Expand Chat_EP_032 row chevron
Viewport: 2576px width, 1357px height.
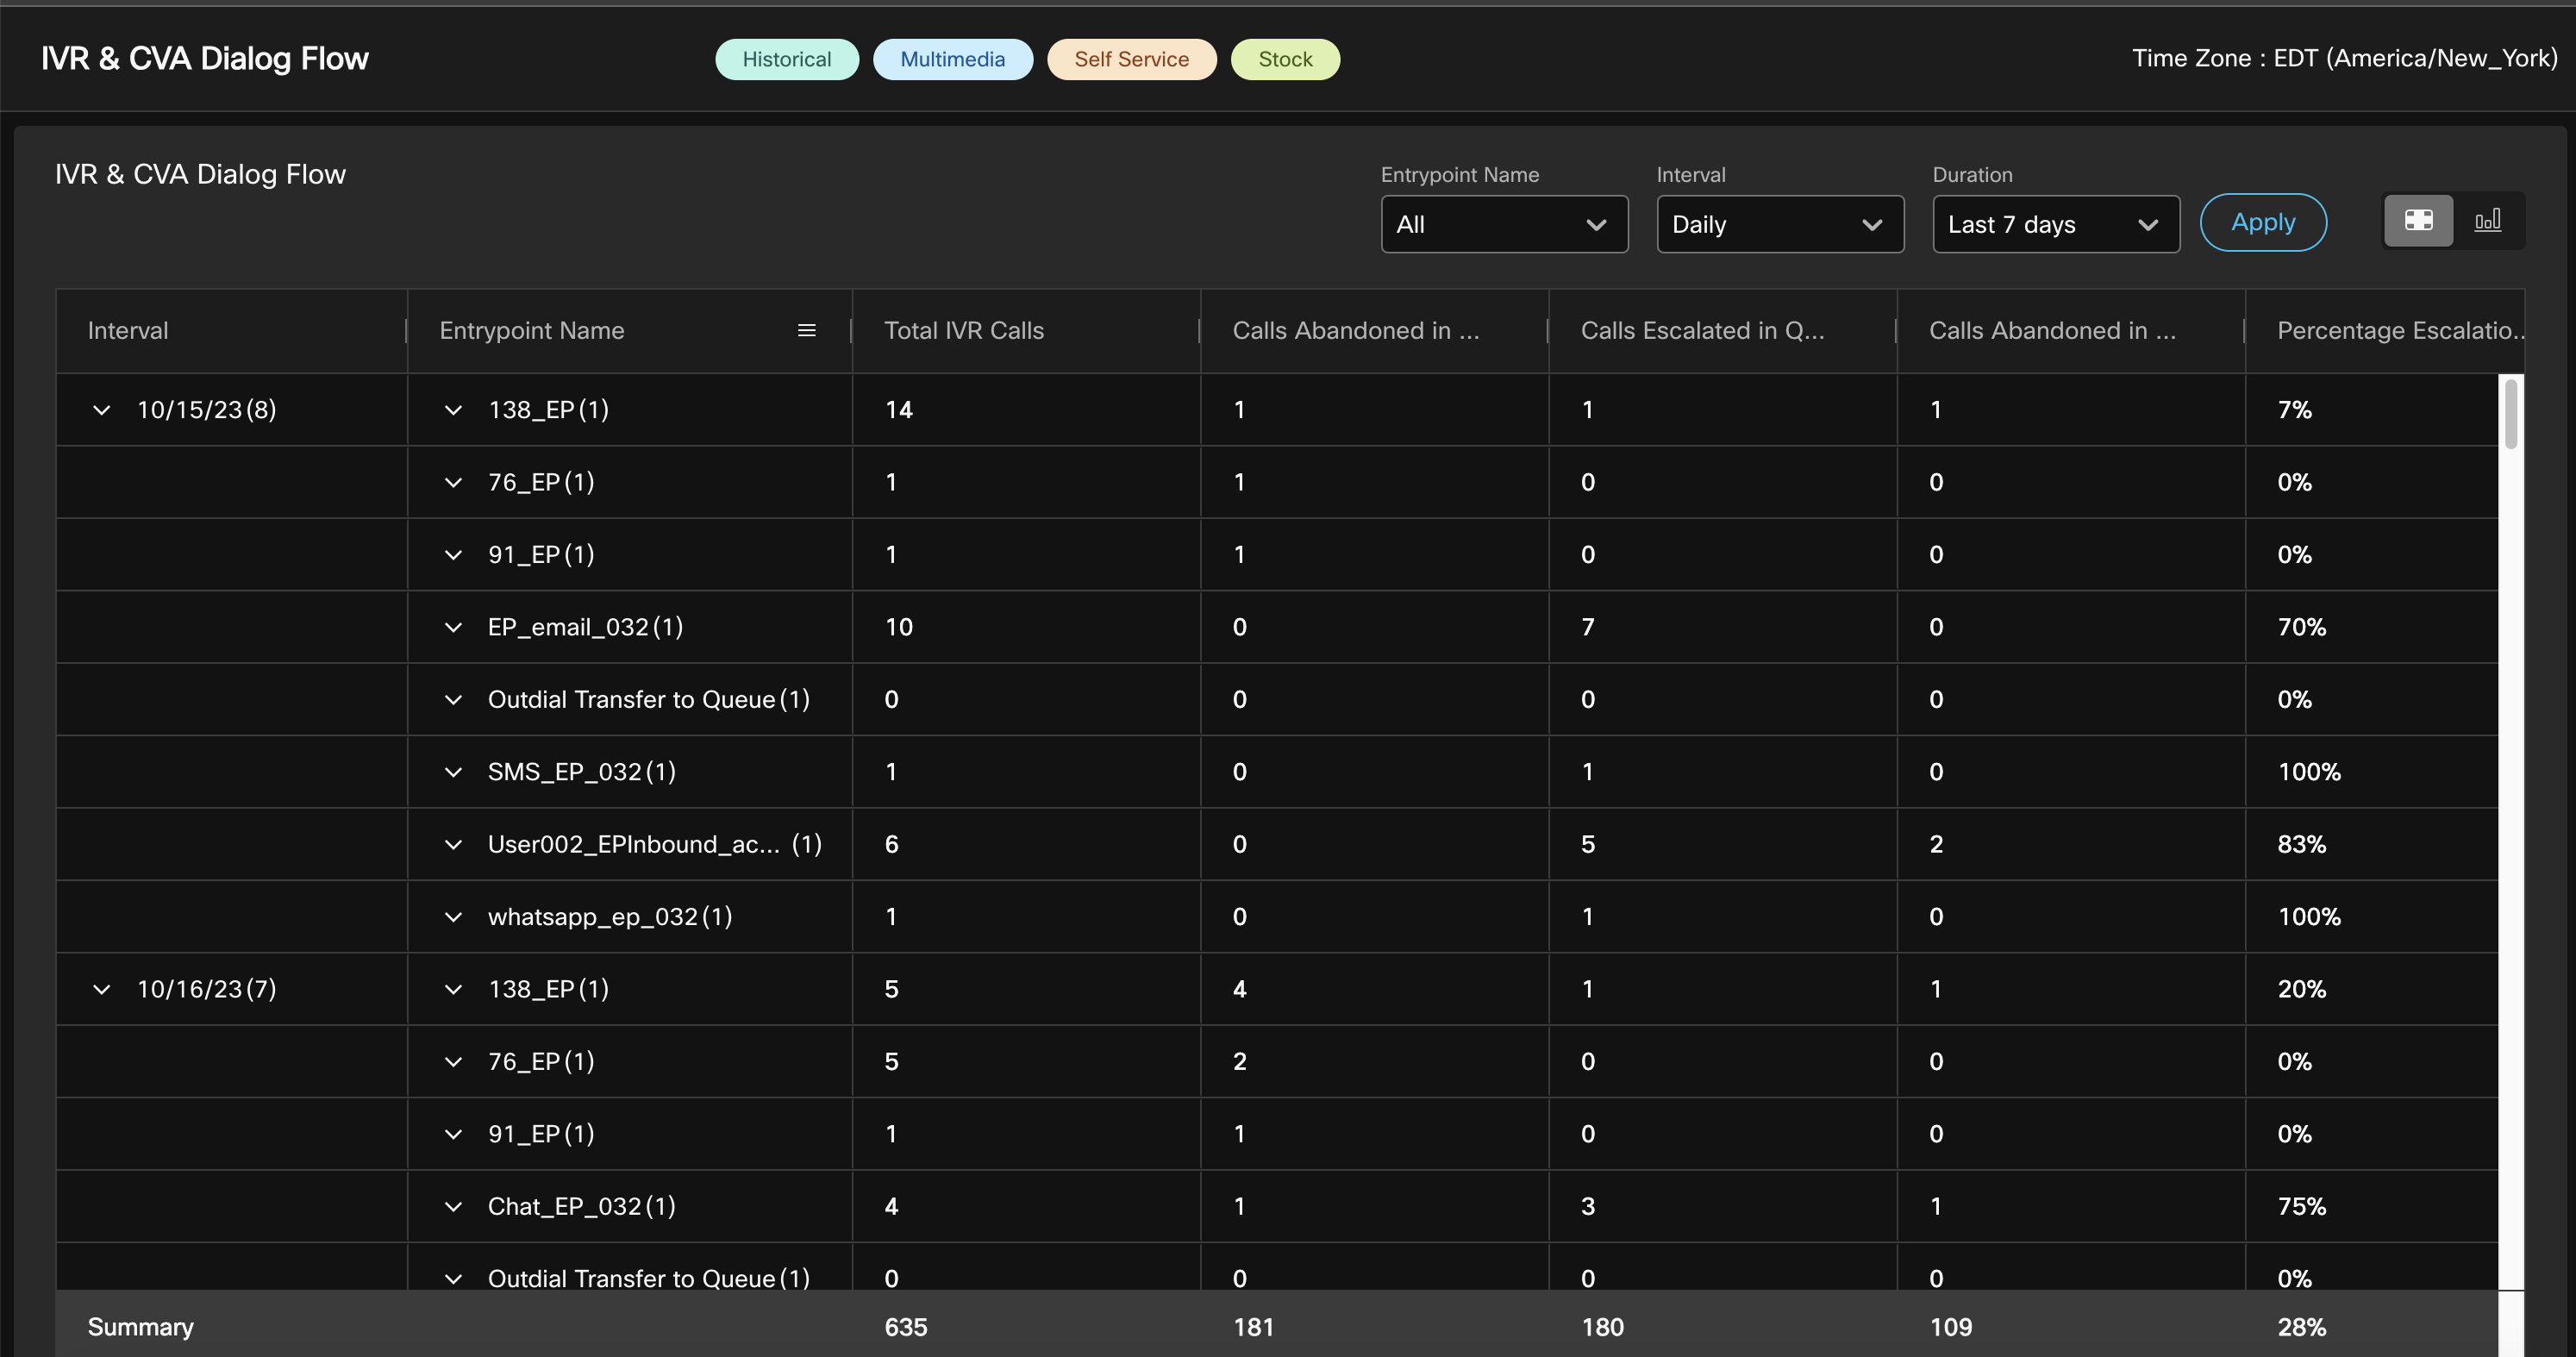pos(453,1207)
